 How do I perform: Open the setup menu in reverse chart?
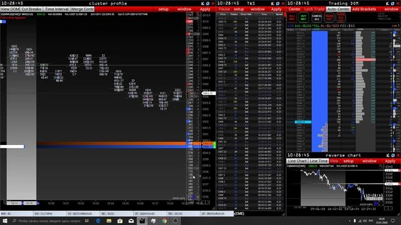point(348,161)
